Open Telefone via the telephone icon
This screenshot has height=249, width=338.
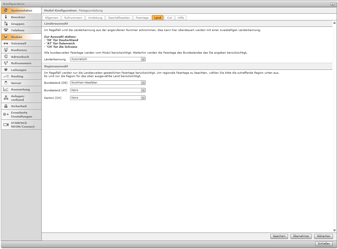pyautogui.click(x=6, y=30)
